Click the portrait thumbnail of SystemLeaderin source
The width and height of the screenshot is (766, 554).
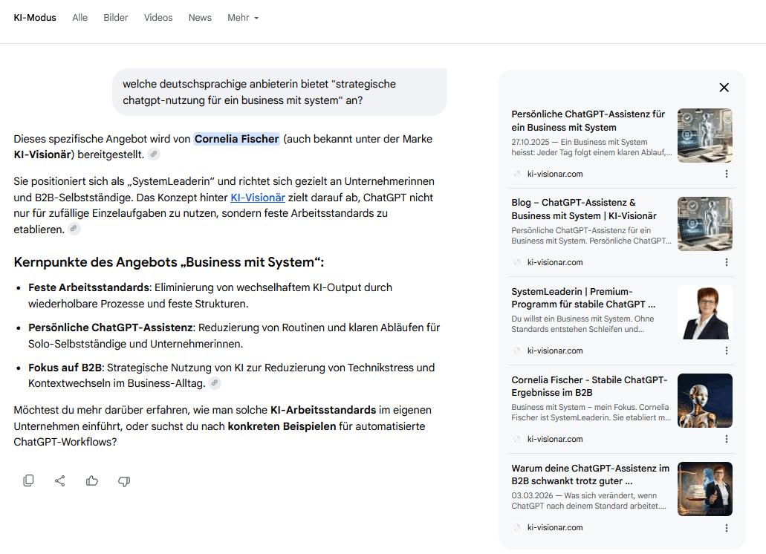coord(705,312)
